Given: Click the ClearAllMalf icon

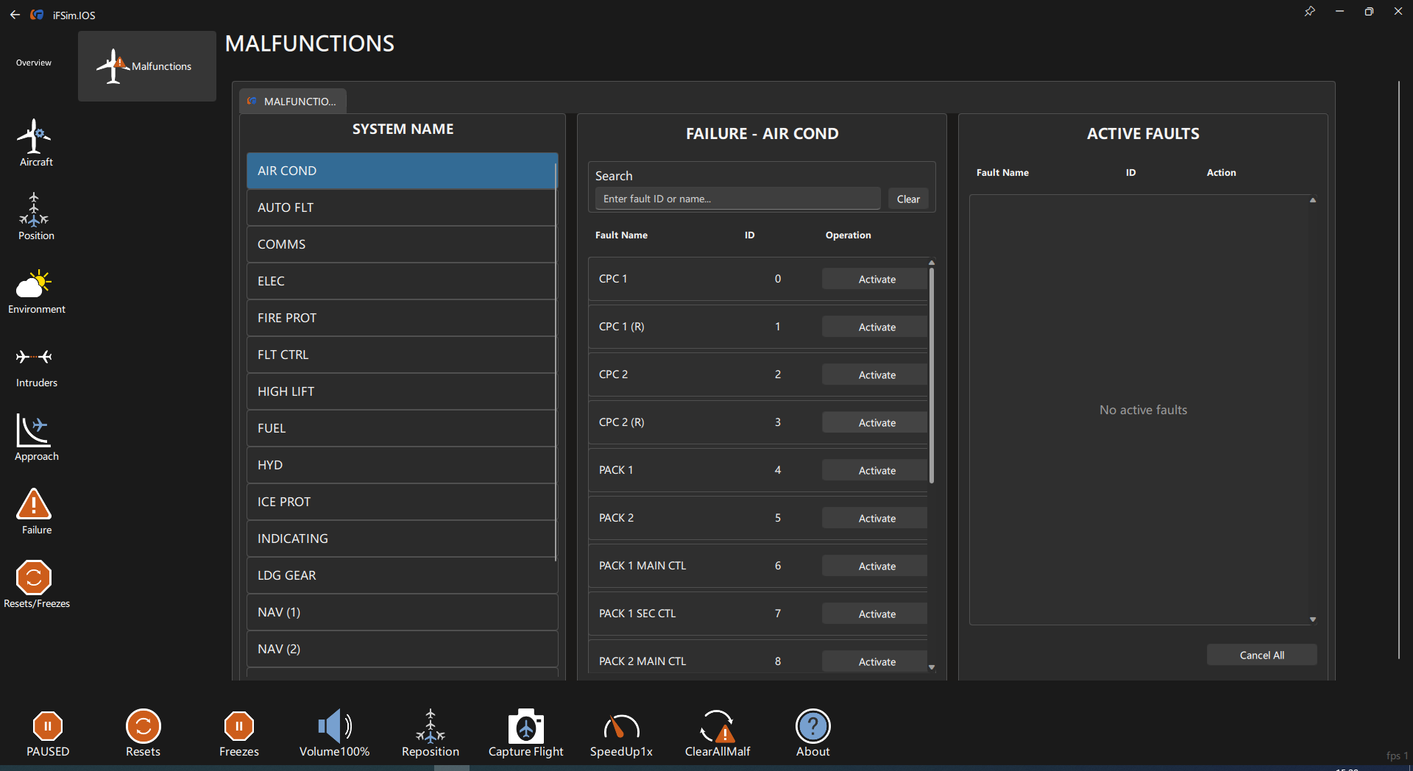Looking at the screenshot, I should [717, 727].
